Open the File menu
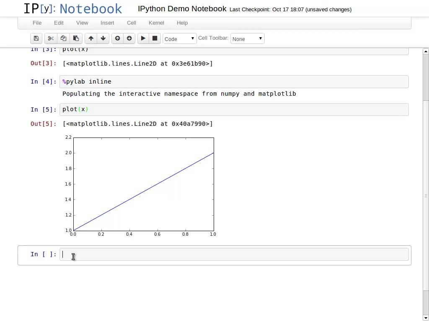Screen dimensions: 429x321 tap(37, 23)
